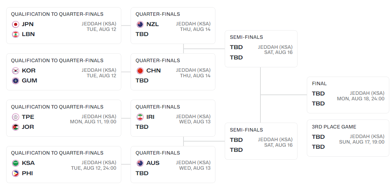Select the AUS team name

click(153, 163)
